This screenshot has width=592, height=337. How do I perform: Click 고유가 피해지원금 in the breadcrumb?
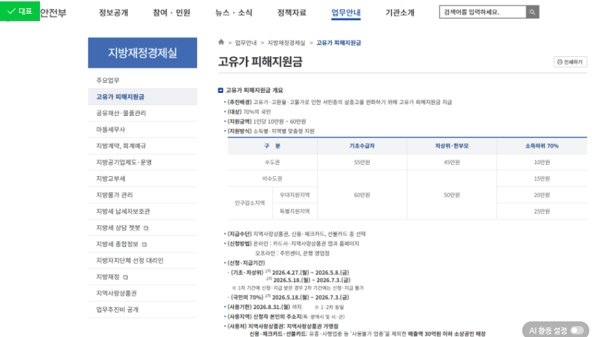(x=339, y=43)
